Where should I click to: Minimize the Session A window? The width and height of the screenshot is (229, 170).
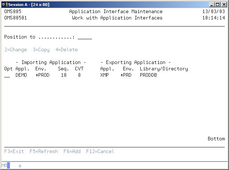(x=211, y=4)
